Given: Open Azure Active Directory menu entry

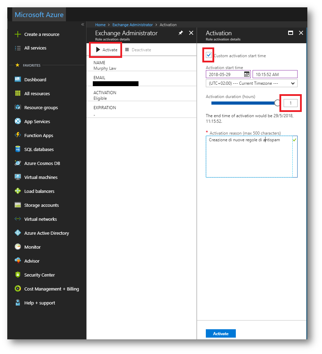Looking at the screenshot, I should point(46,233).
